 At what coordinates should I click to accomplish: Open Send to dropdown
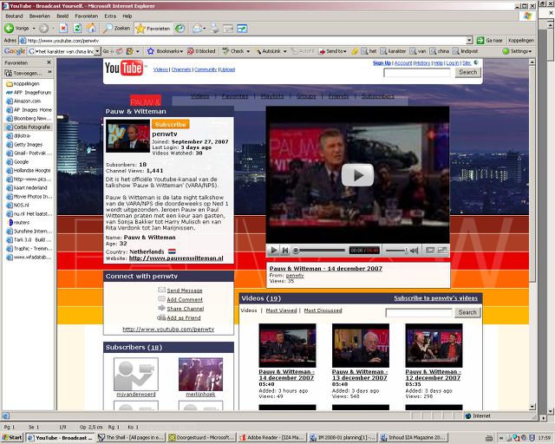(345, 51)
